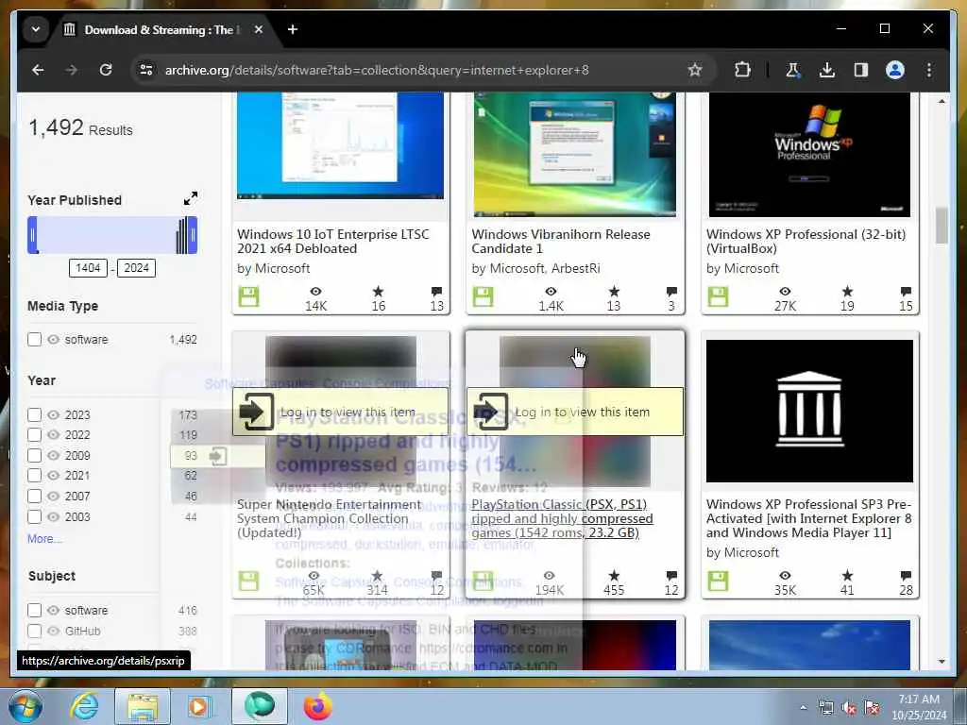Check the 2009 year checkbox
This screenshot has height=725, width=967.
[x=35, y=456]
